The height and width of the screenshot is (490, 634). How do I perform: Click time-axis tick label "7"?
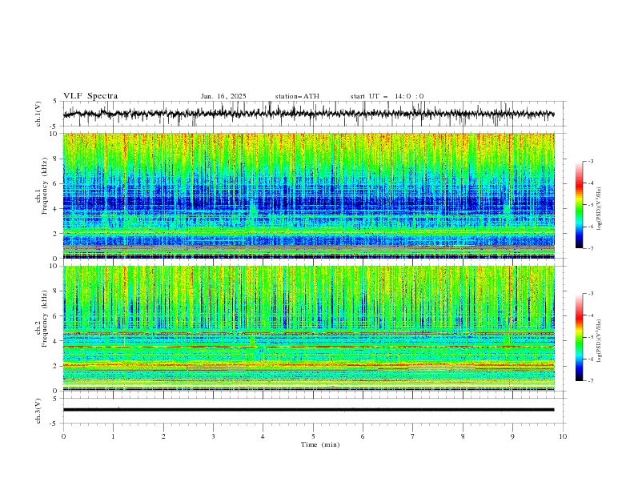pos(413,436)
